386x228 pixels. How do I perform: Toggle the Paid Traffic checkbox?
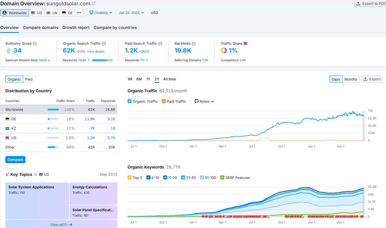coord(164,101)
